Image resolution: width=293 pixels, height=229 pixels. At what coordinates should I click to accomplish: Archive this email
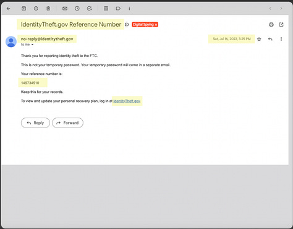click(24, 9)
